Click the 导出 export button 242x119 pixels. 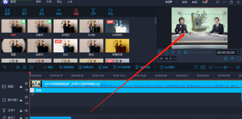click(59, 2)
